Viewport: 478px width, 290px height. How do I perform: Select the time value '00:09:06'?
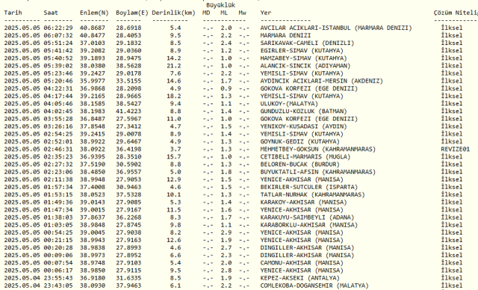tap(58, 256)
